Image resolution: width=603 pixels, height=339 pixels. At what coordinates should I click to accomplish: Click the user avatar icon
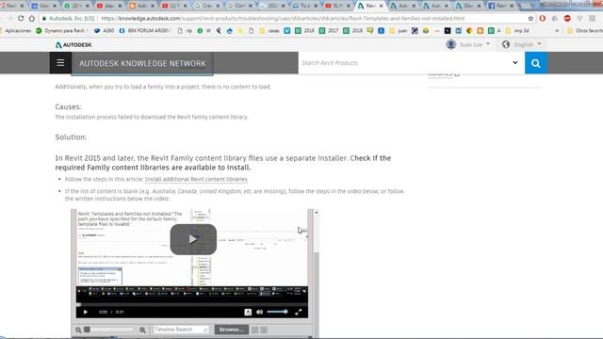tap(450, 44)
